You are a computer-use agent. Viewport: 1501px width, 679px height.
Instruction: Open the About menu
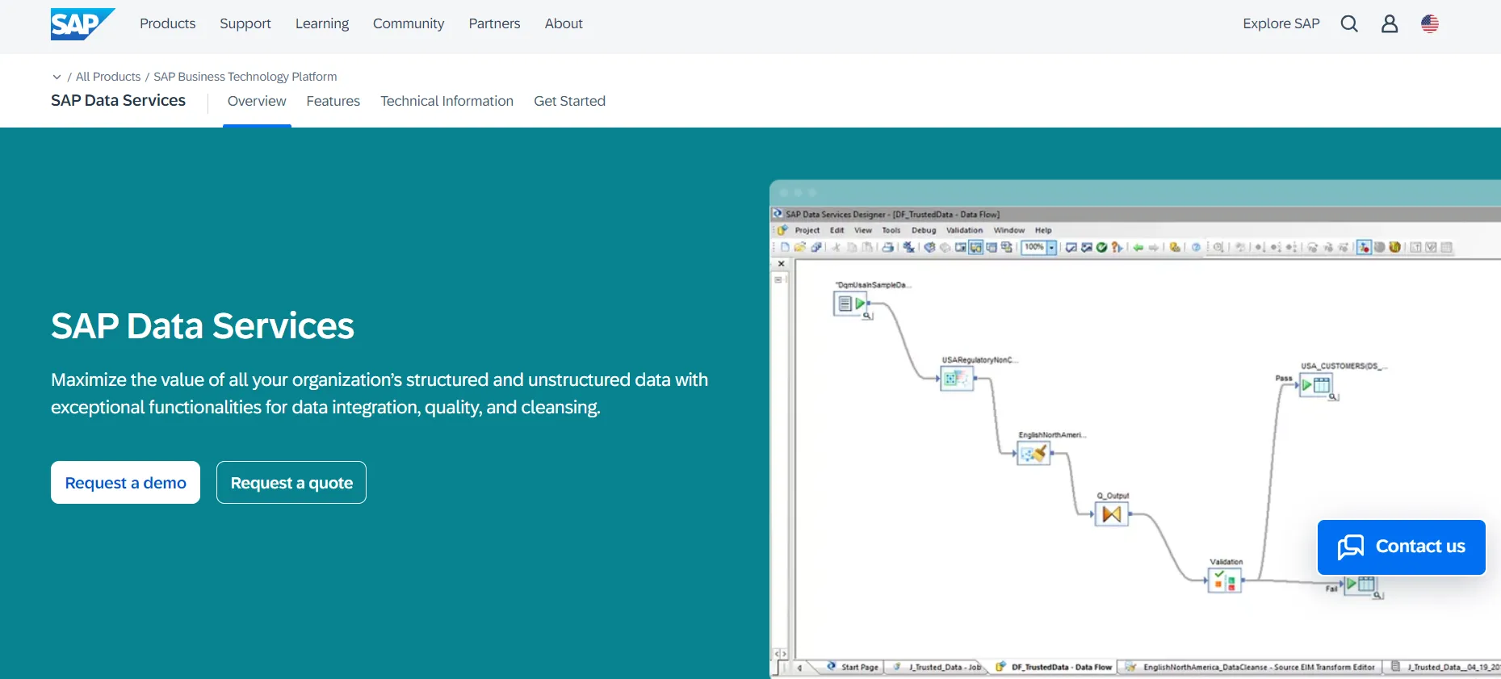(564, 23)
